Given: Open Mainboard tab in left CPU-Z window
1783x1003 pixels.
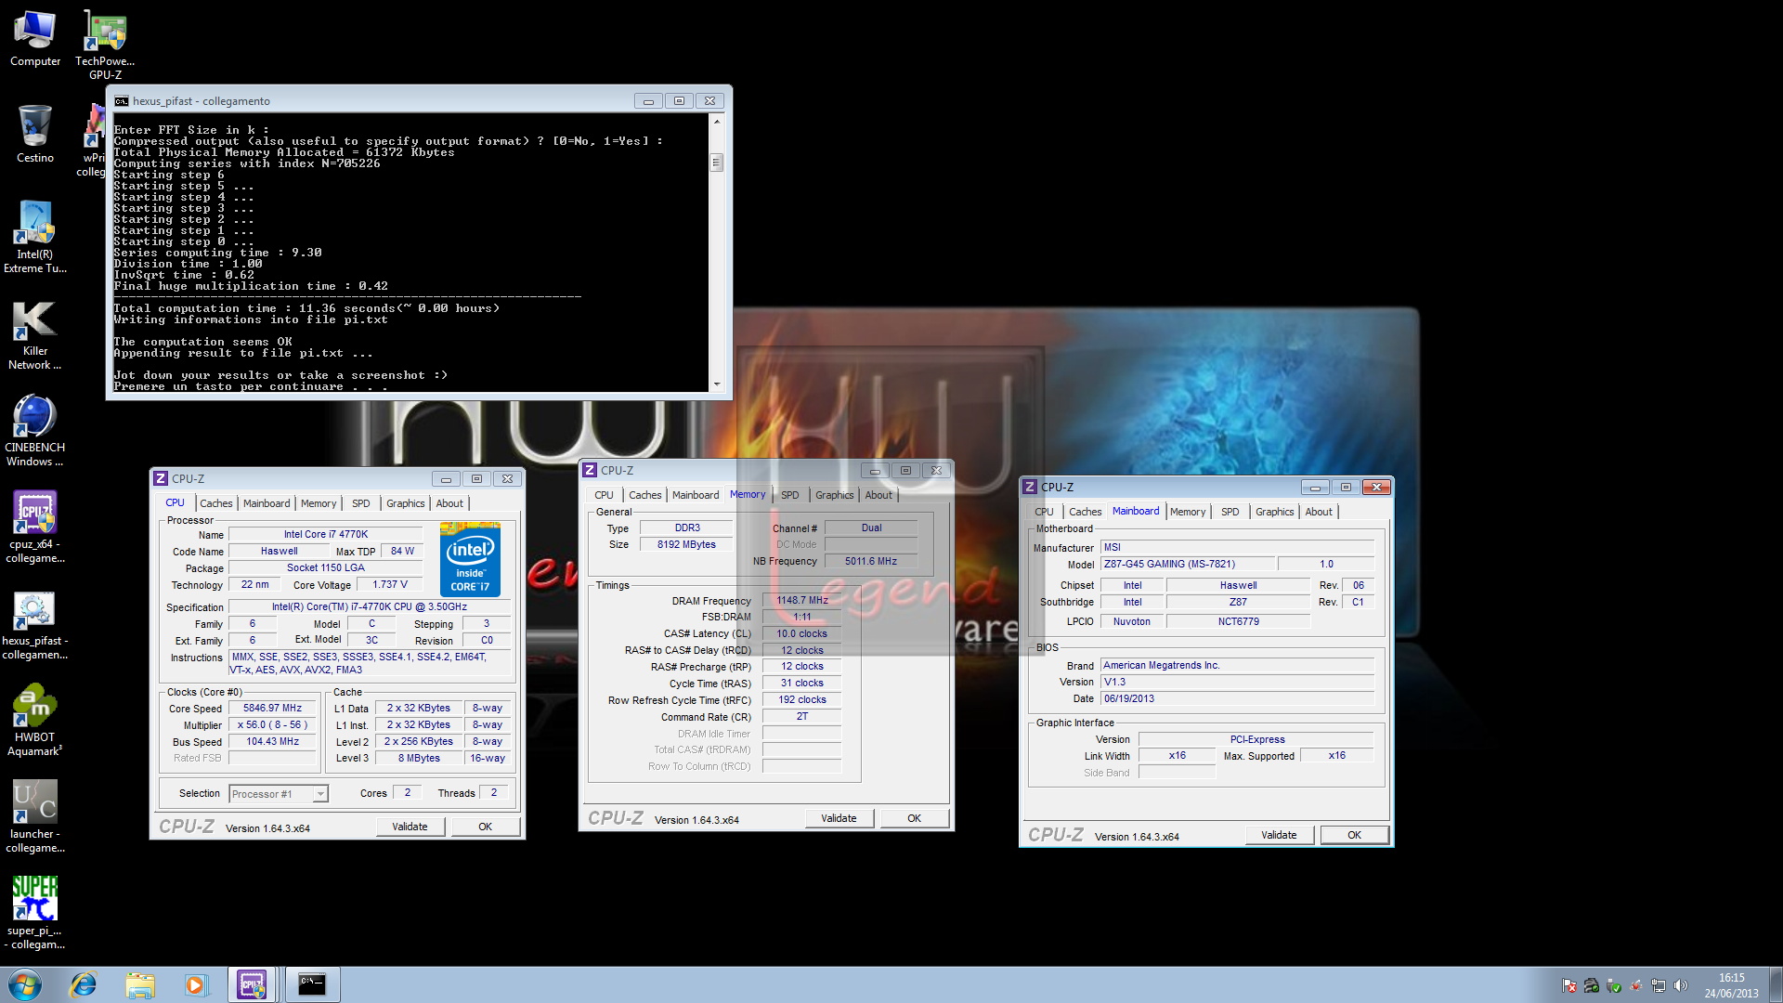Looking at the screenshot, I should pos(267,503).
